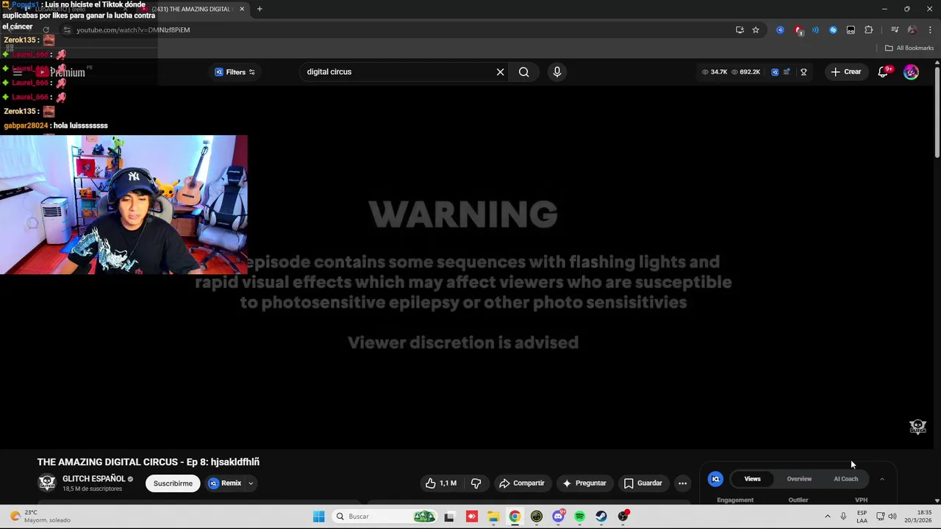
Task: Open the vidIQ Filters button
Action: (x=235, y=72)
